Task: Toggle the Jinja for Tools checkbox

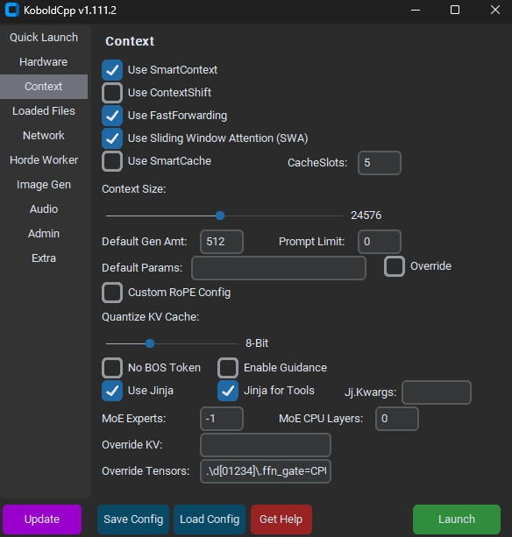Action: 228,391
